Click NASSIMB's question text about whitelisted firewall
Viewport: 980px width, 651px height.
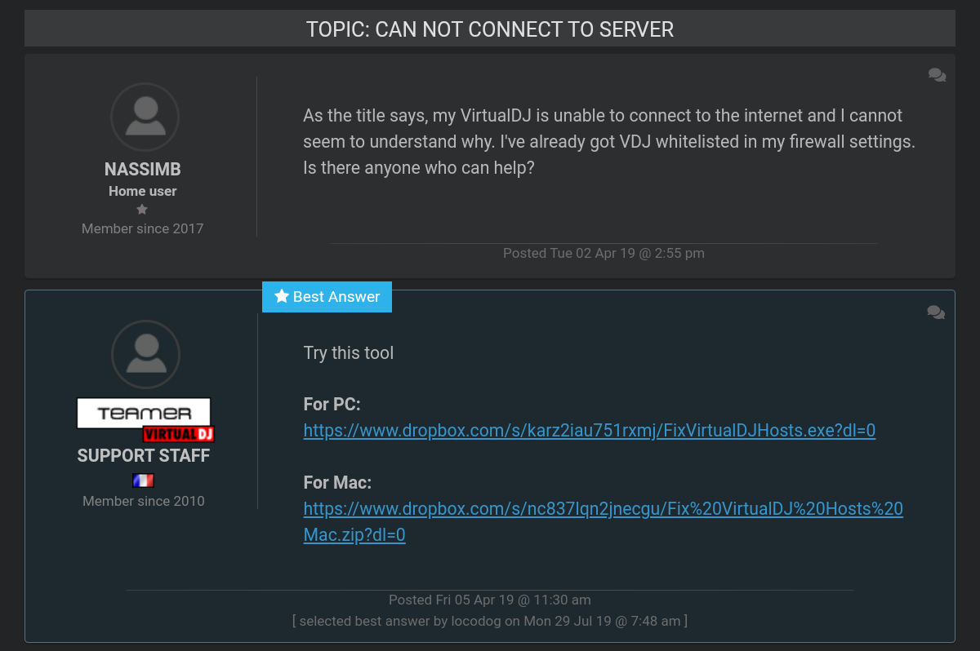click(609, 142)
